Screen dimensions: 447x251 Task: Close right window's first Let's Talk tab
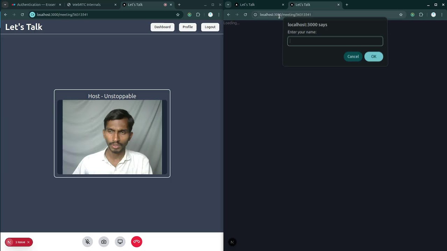coord(283,5)
